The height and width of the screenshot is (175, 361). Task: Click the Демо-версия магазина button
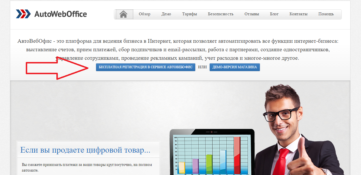tap(235, 67)
